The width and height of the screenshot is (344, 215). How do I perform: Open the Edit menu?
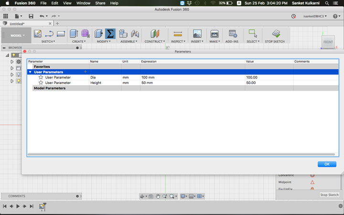tap(54, 3)
